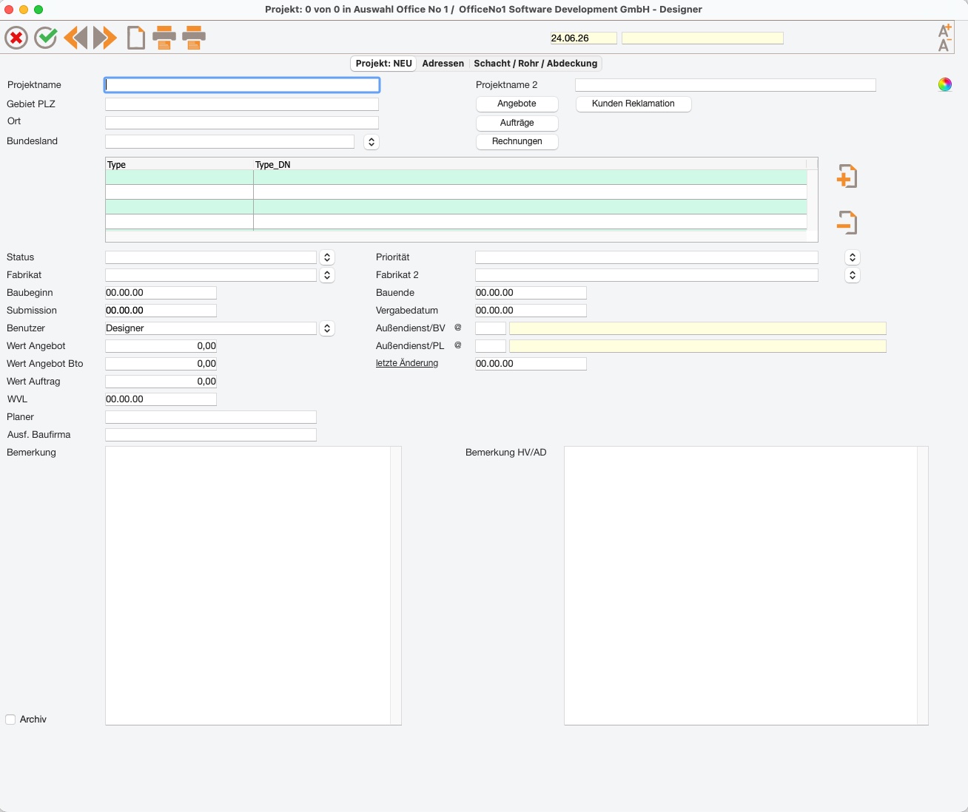Screen dimensions: 968x812
Task: Click the Angebote button
Action: tap(517, 104)
